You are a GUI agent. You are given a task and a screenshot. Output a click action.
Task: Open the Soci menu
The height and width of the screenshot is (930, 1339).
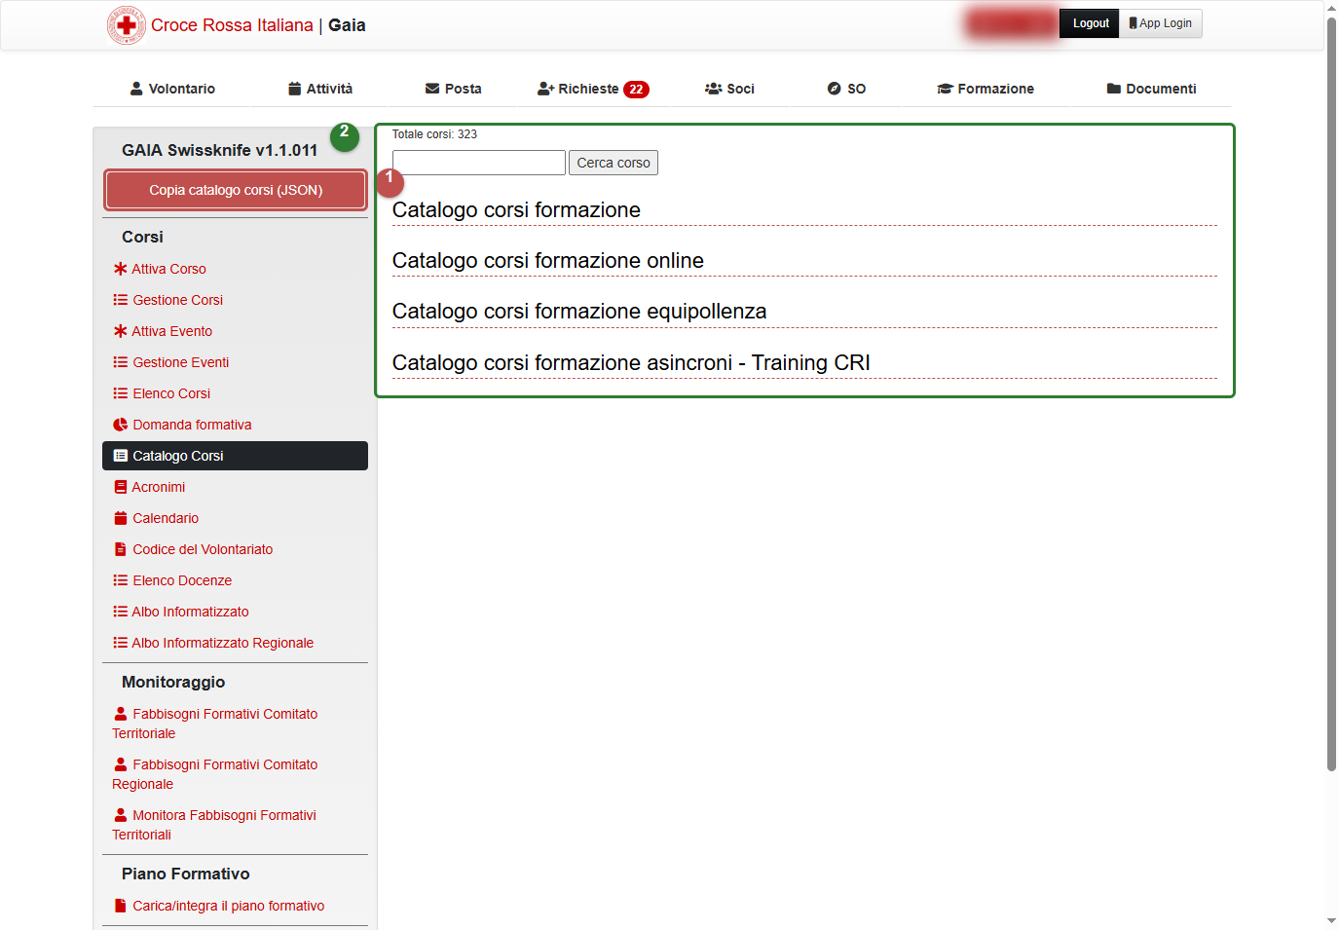pos(729,89)
